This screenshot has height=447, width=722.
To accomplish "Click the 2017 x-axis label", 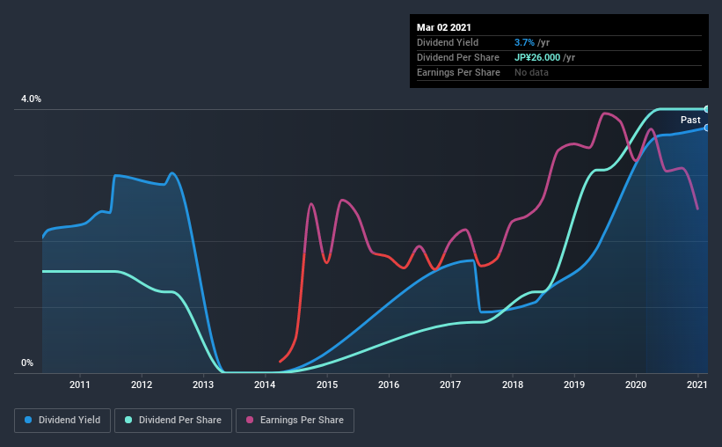I will (x=450, y=385).
